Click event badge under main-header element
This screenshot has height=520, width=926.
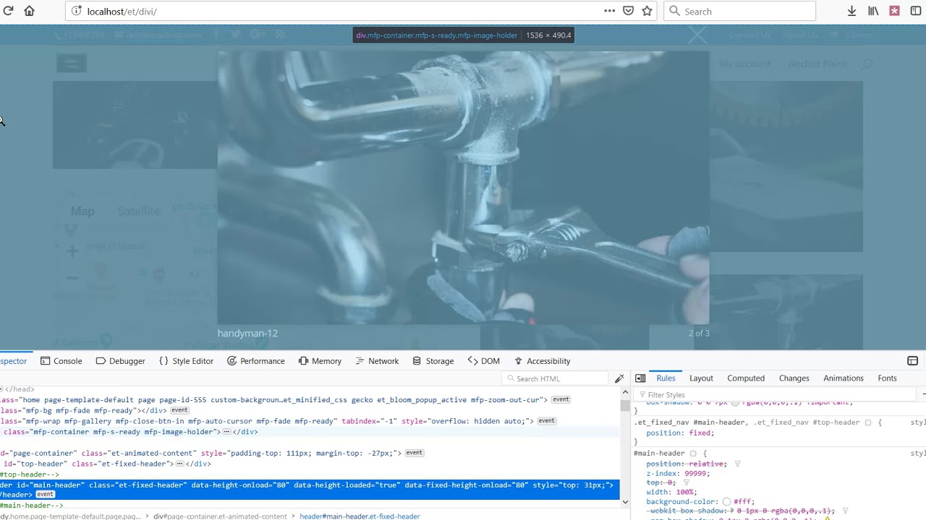45,495
